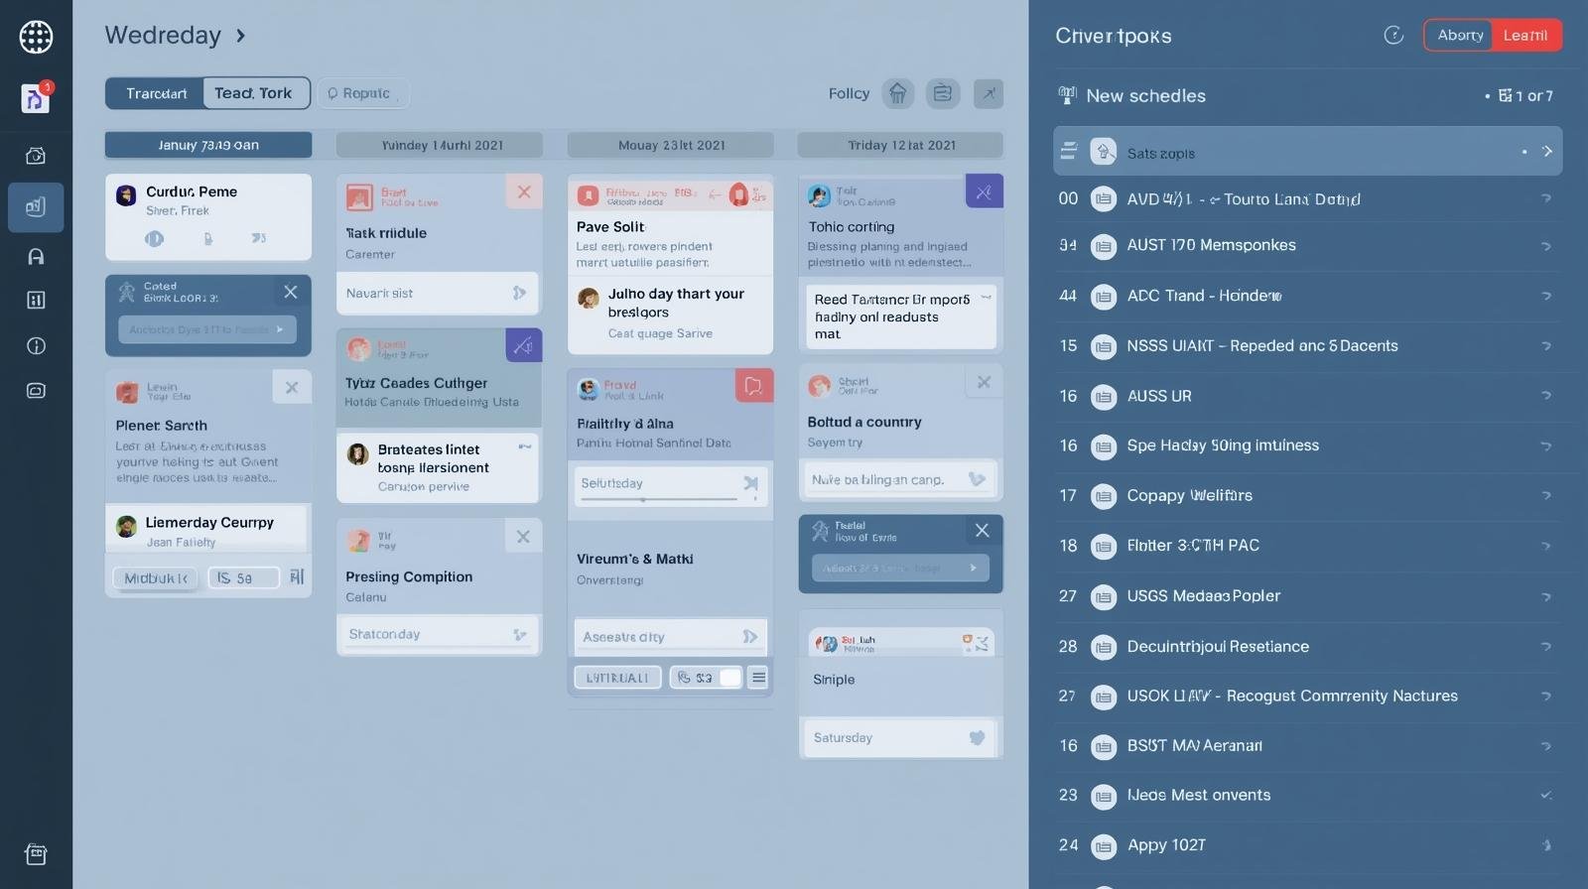Toggle the white switch next to S3
This screenshot has height=889, width=1588.
(729, 678)
